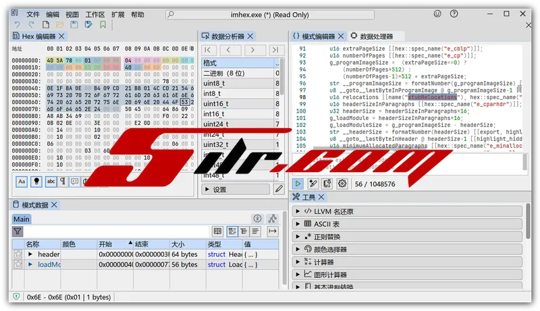Click the shield icon in the status bar
The width and height of the screenshot is (540, 311).
click(16, 297)
